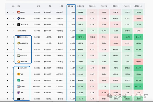
Task: Click MOODENG's +301.96% volume cell
Action: (x=139, y=37)
